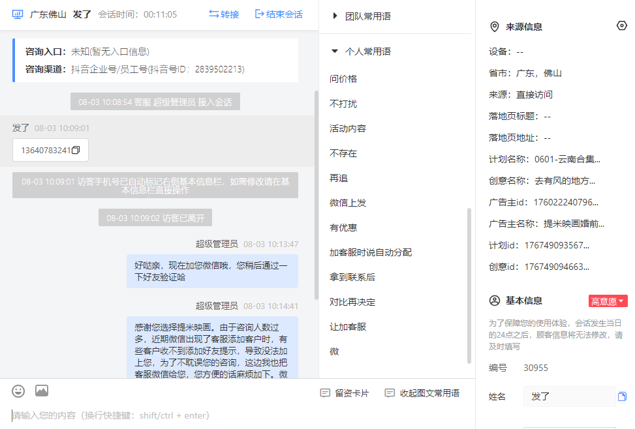635x429 pixels.
Task: Click the 感谢您选择提米映画 message bubble
Action: click(212, 348)
